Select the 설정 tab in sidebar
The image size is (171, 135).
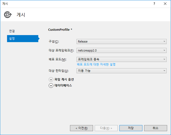[23, 39]
